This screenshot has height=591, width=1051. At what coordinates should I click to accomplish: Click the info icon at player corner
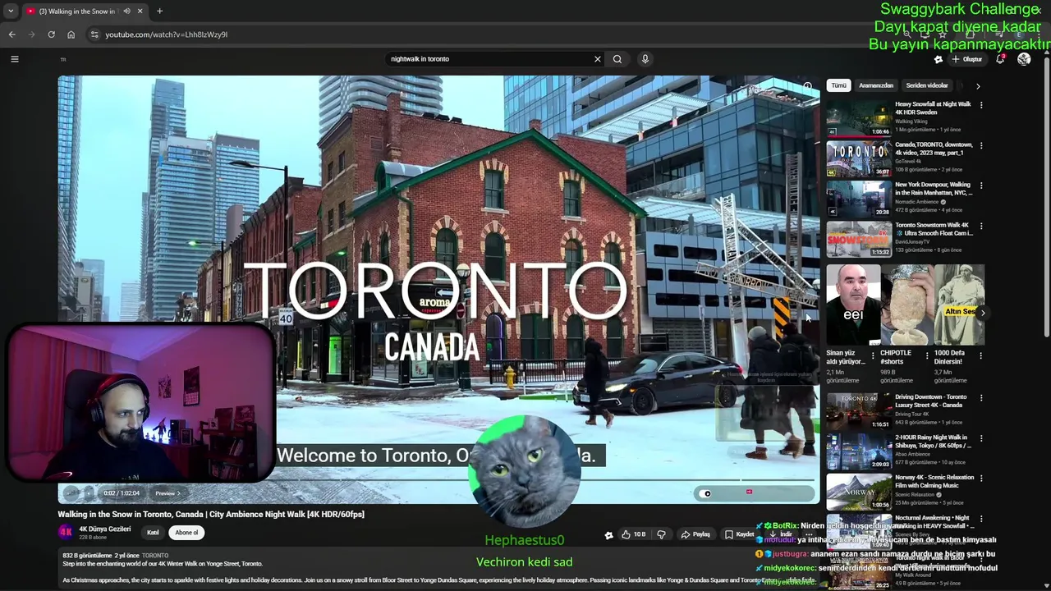[808, 86]
